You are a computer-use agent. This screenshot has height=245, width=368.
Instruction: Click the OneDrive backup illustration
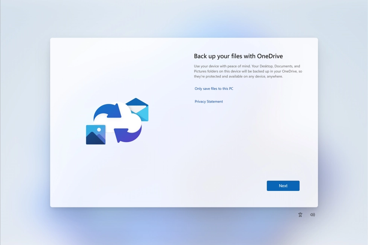point(116,121)
